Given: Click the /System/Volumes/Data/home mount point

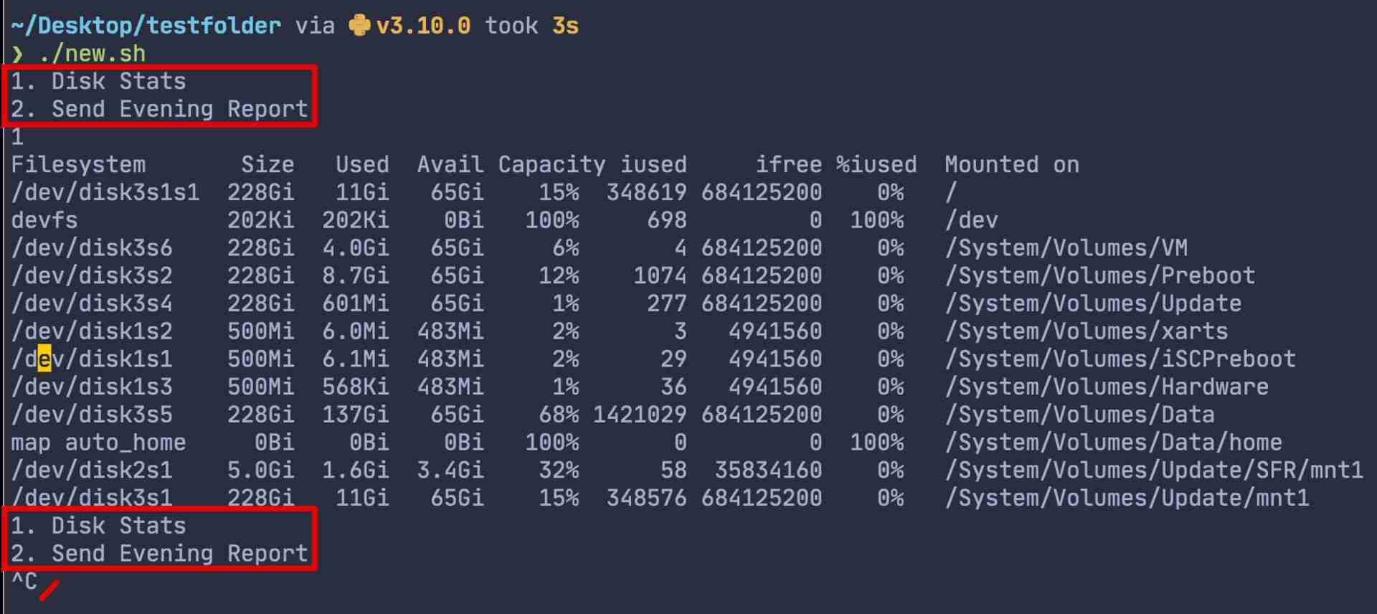Looking at the screenshot, I should coord(1114,443).
